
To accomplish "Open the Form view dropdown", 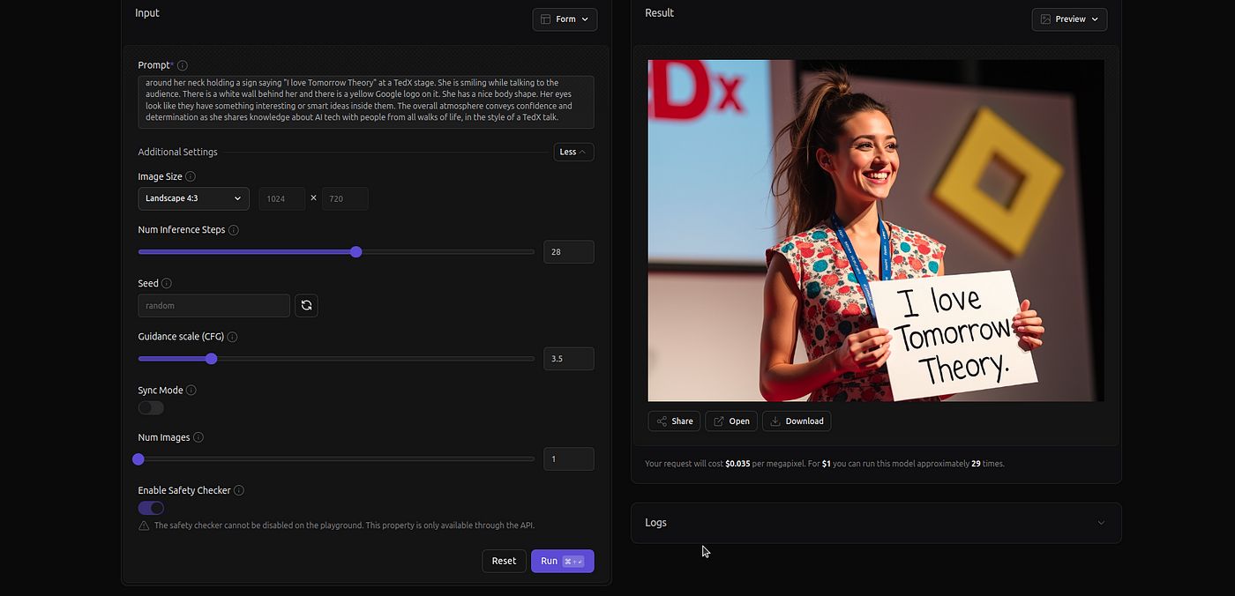I will click(565, 19).
